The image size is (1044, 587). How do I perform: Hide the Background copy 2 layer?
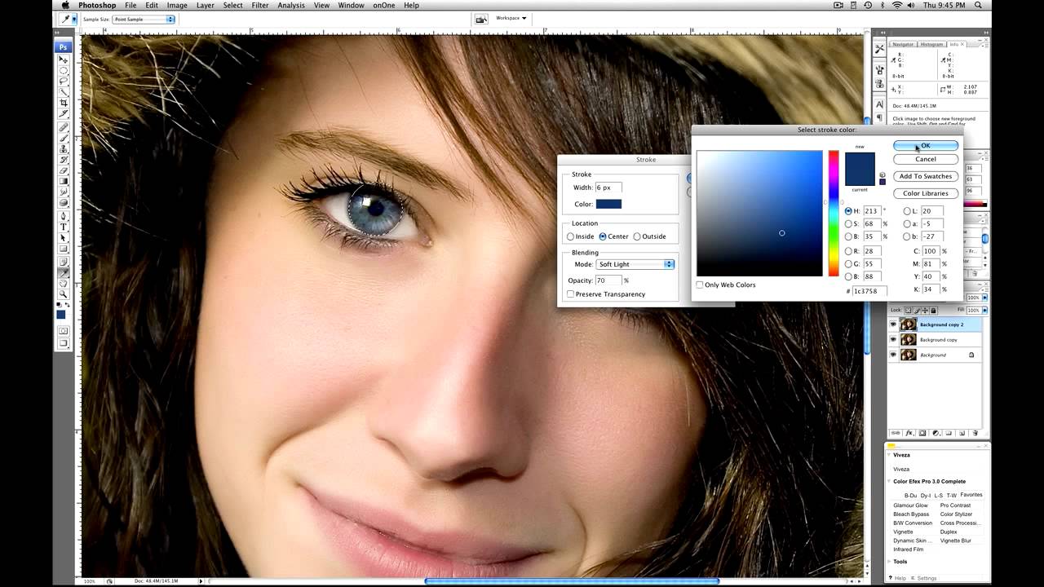click(893, 324)
